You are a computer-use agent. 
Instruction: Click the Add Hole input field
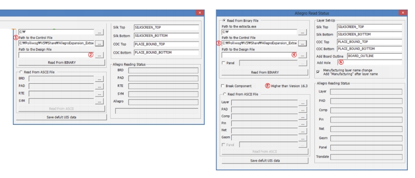tap(370, 63)
